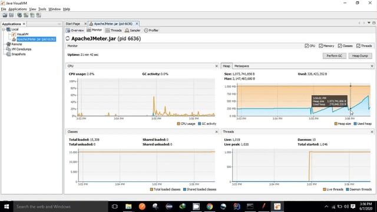Switch to the Metaspace memory tab

click(242, 66)
